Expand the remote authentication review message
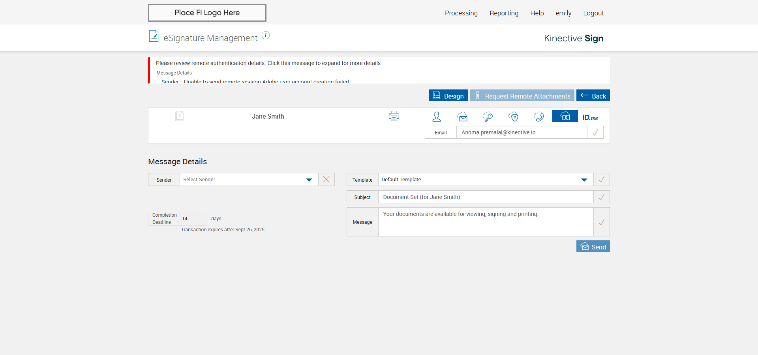Image resolution: width=758 pixels, height=355 pixels. click(x=268, y=63)
